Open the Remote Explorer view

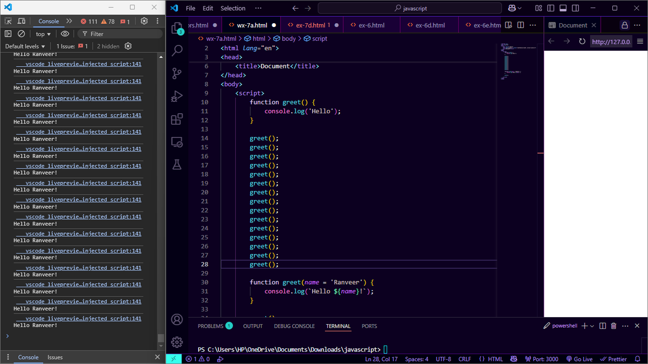click(177, 142)
